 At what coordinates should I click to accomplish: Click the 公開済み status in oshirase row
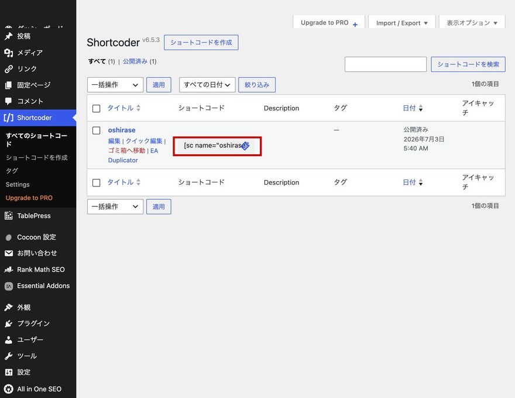(416, 130)
